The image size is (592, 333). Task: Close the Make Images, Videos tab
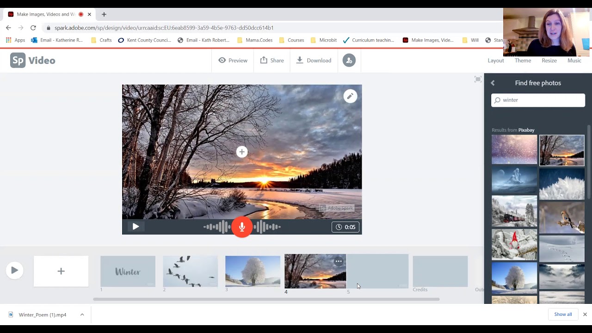coord(89,14)
